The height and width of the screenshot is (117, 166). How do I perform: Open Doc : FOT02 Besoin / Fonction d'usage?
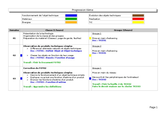coord(52,58)
